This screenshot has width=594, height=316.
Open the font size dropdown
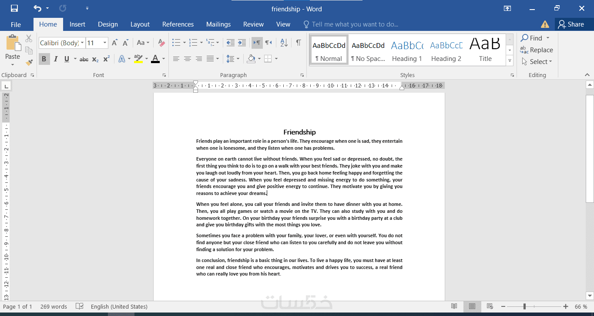[x=105, y=43]
